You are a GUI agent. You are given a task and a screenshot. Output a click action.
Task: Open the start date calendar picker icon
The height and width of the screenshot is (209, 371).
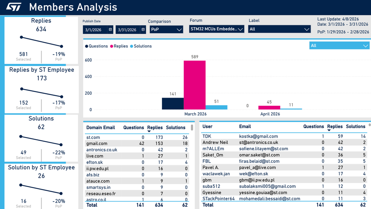110,30
